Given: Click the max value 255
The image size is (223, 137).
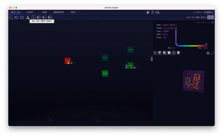Looking at the screenshot, I should (x=205, y=48).
